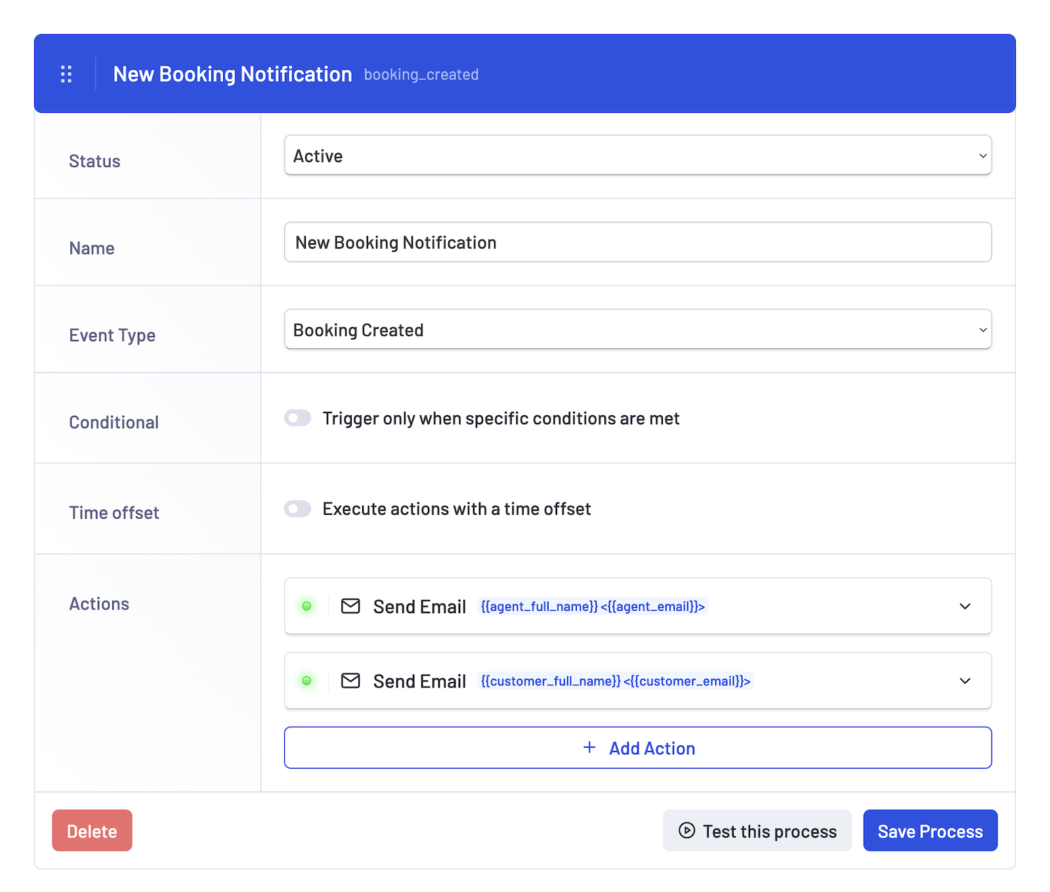Click the Delete button
1050x892 pixels.
pos(91,830)
